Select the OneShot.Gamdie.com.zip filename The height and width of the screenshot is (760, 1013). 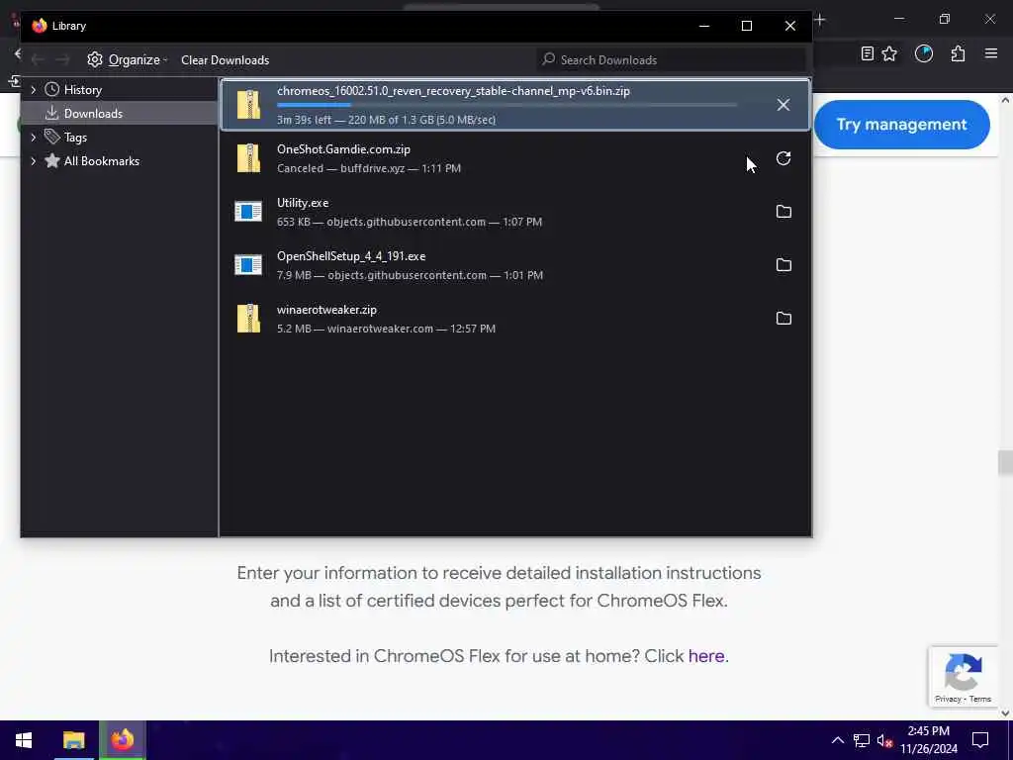(x=343, y=149)
